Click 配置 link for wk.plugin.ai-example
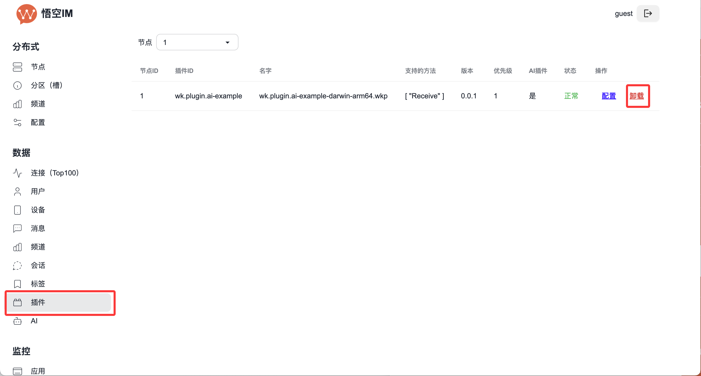Screen dimensions: 701x376 609,96
